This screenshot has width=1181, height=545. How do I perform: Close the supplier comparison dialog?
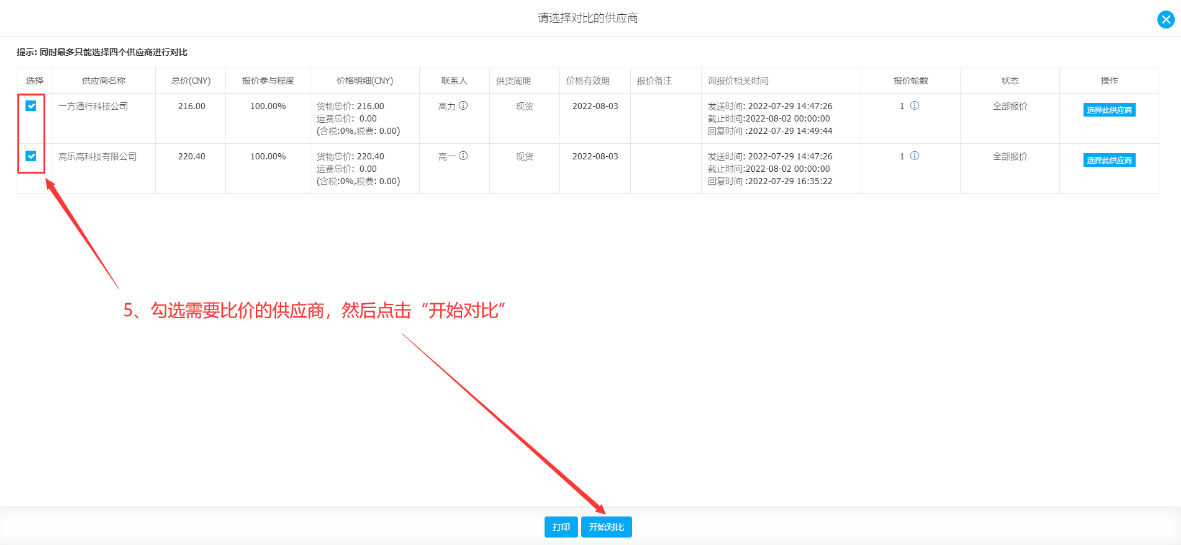(1165, 19)
